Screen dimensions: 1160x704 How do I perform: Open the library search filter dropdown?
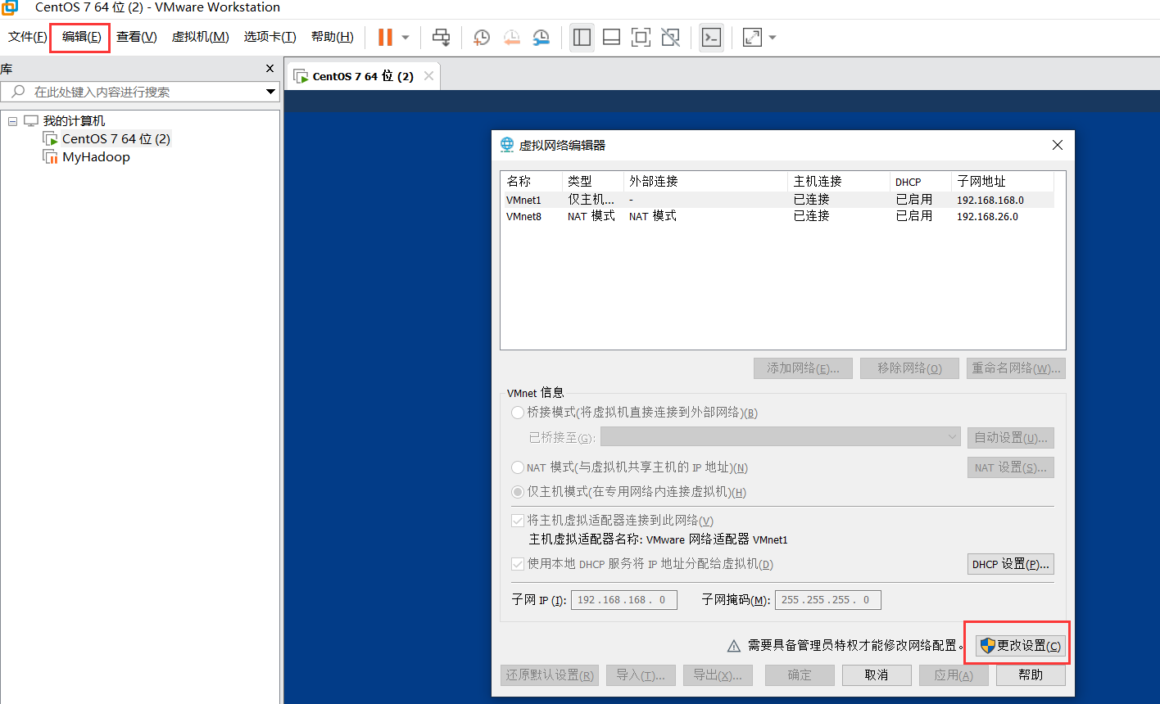pos(270,92)
